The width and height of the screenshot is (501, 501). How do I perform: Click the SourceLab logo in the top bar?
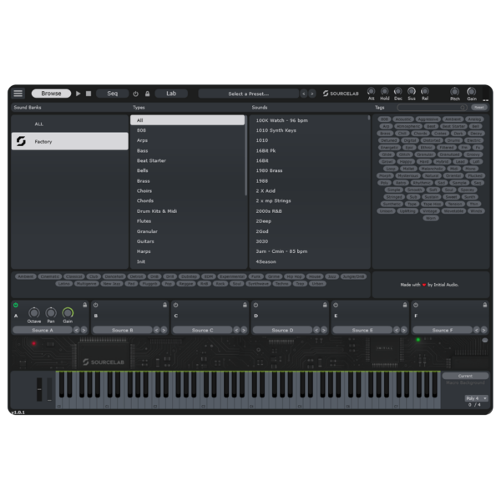click(341, 94)
